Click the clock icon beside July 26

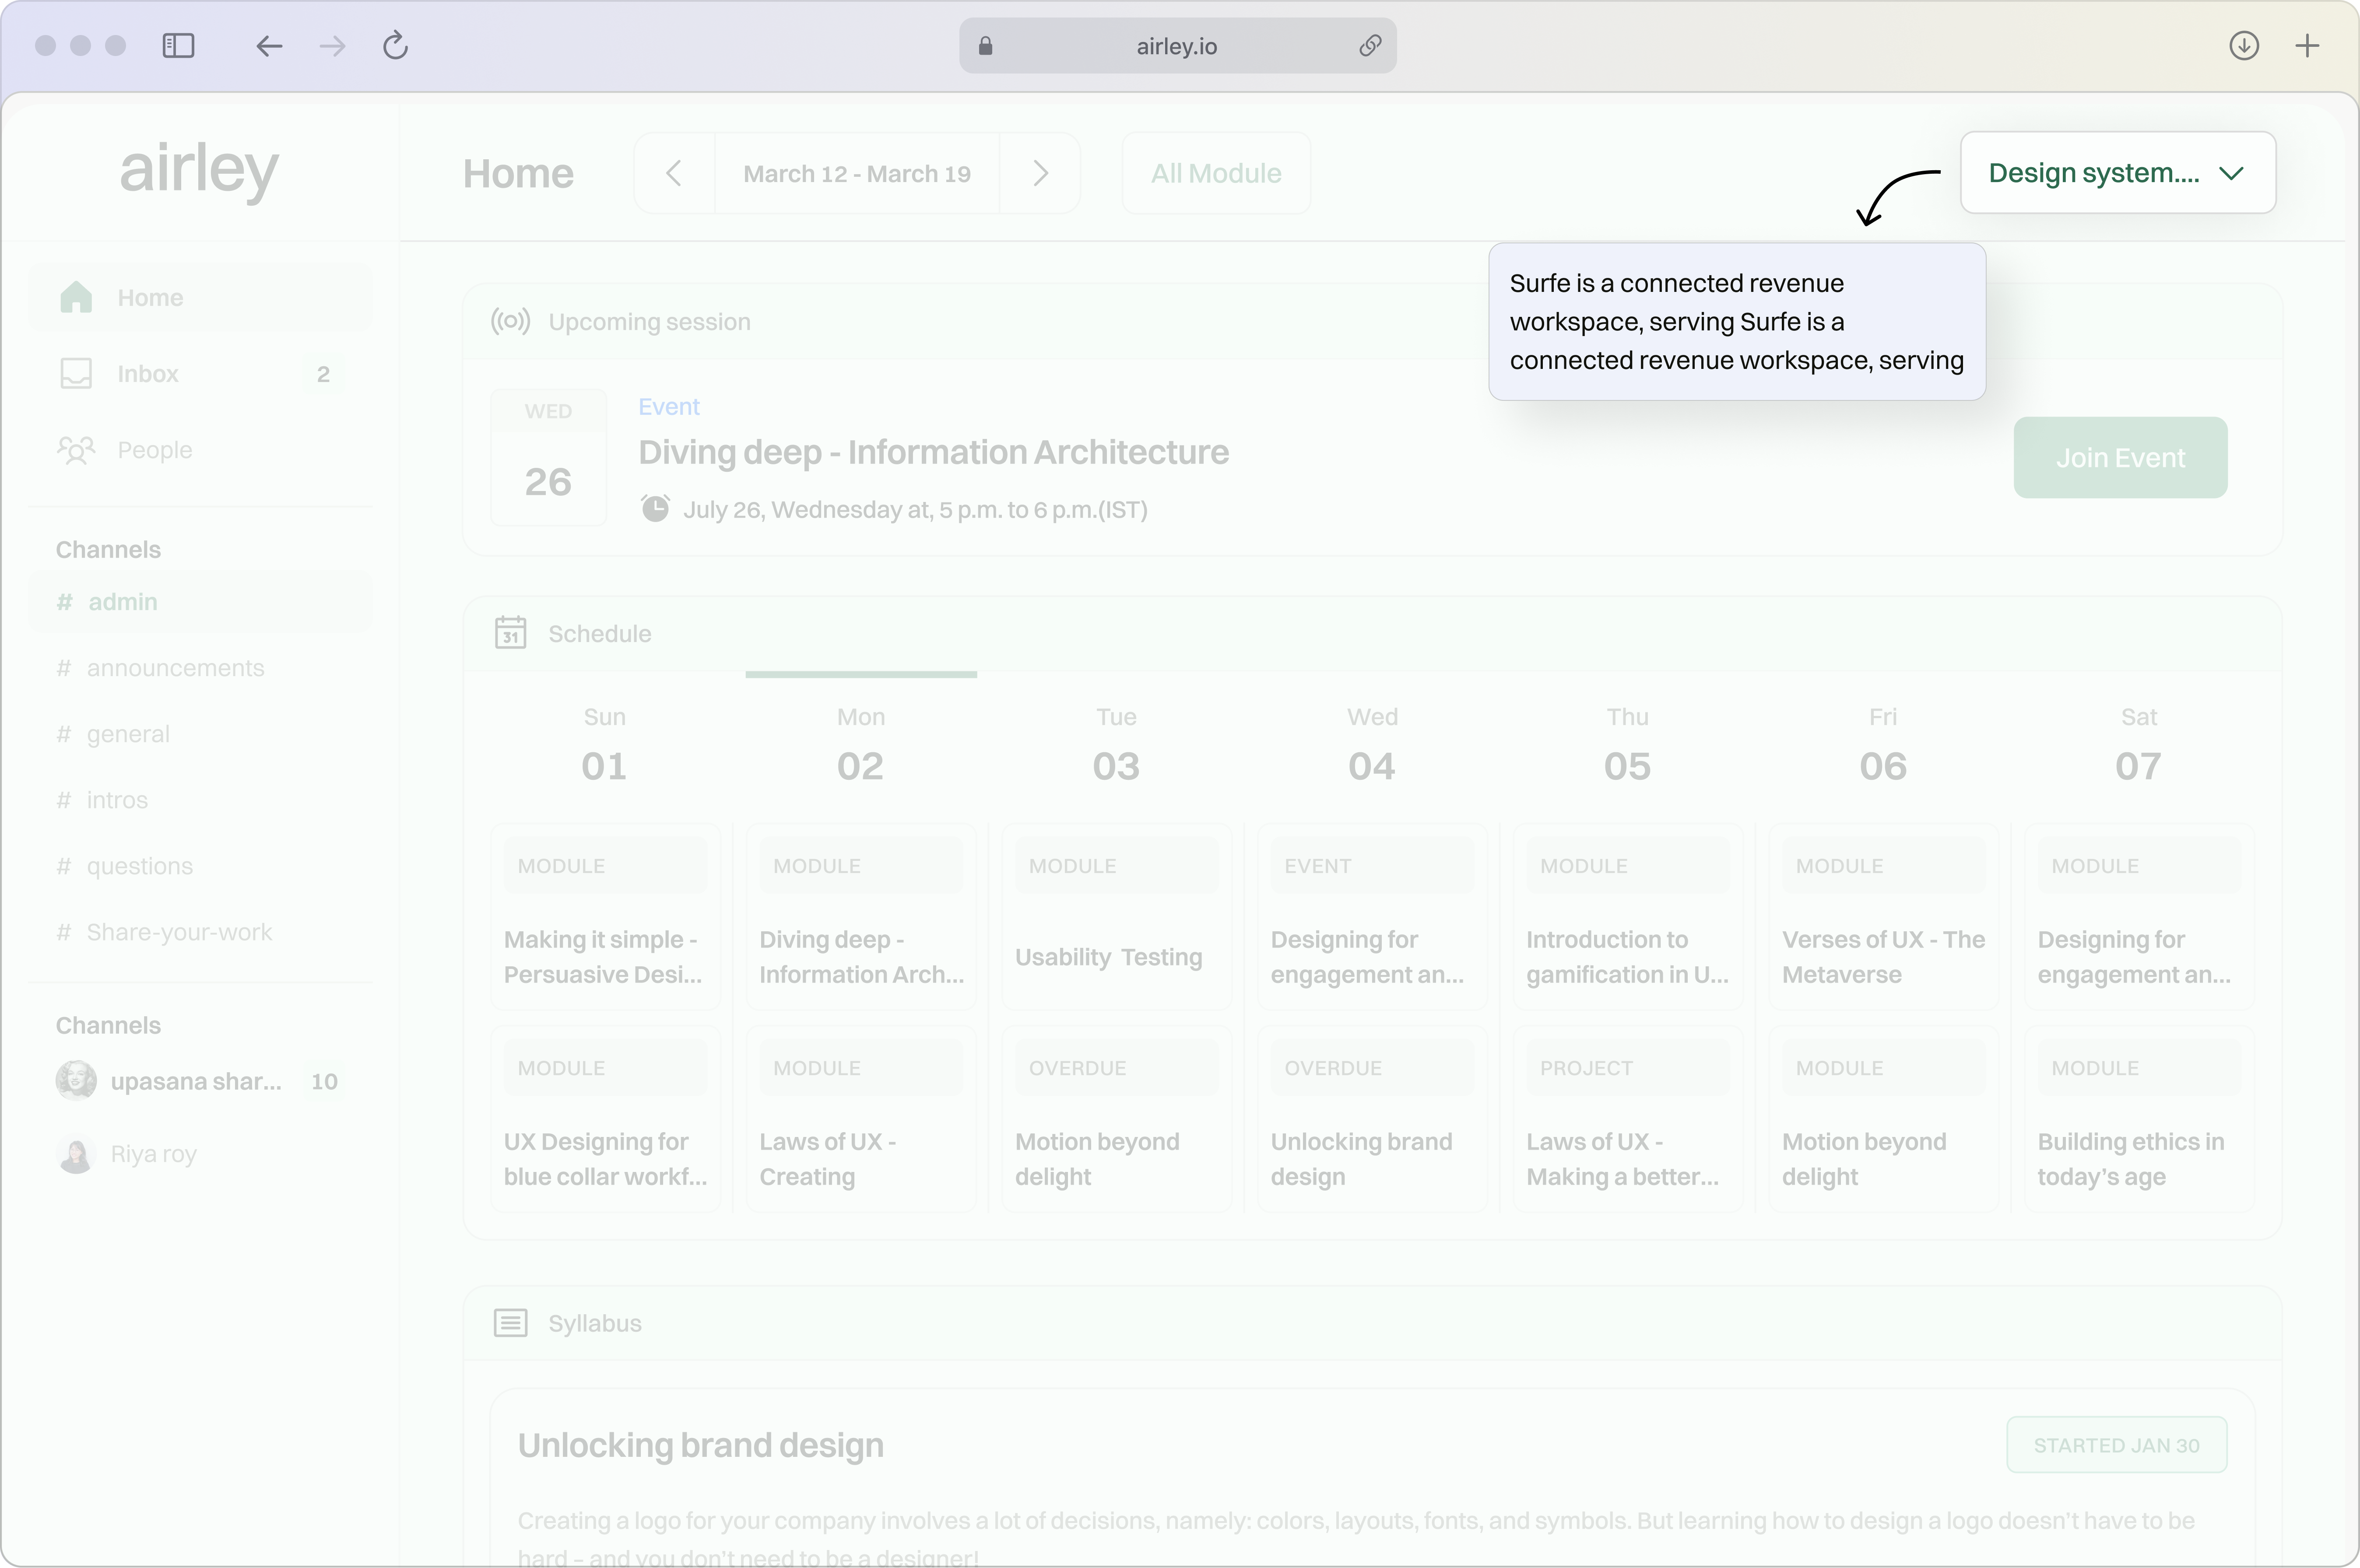(x=655, y=509)
